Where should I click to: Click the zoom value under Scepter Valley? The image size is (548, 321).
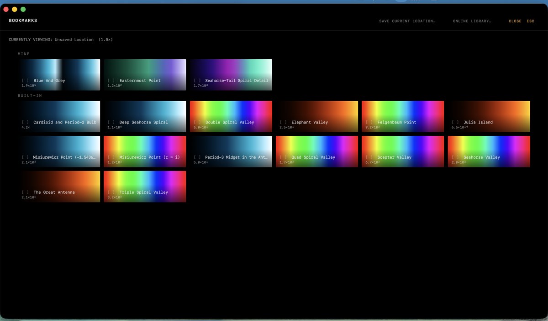click(x=373, y=162)
